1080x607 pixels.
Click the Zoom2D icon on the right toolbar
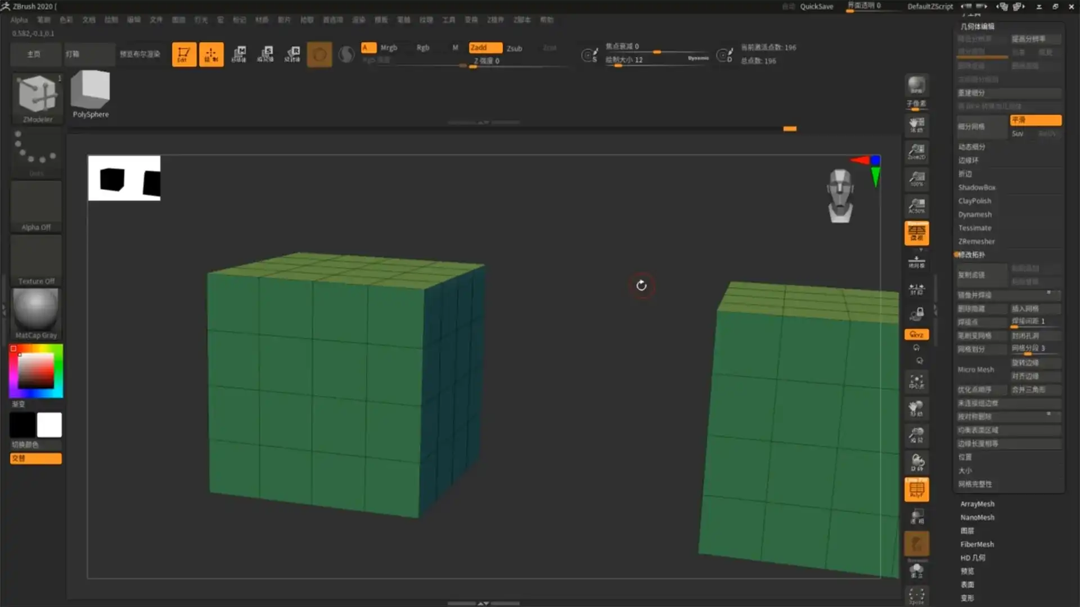916,152
